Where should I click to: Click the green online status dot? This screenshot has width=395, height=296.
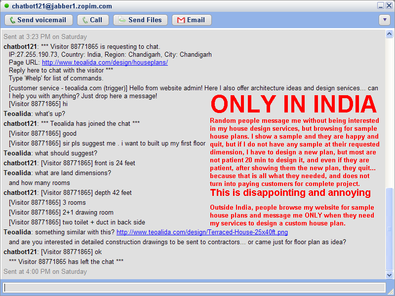[6, 5]
